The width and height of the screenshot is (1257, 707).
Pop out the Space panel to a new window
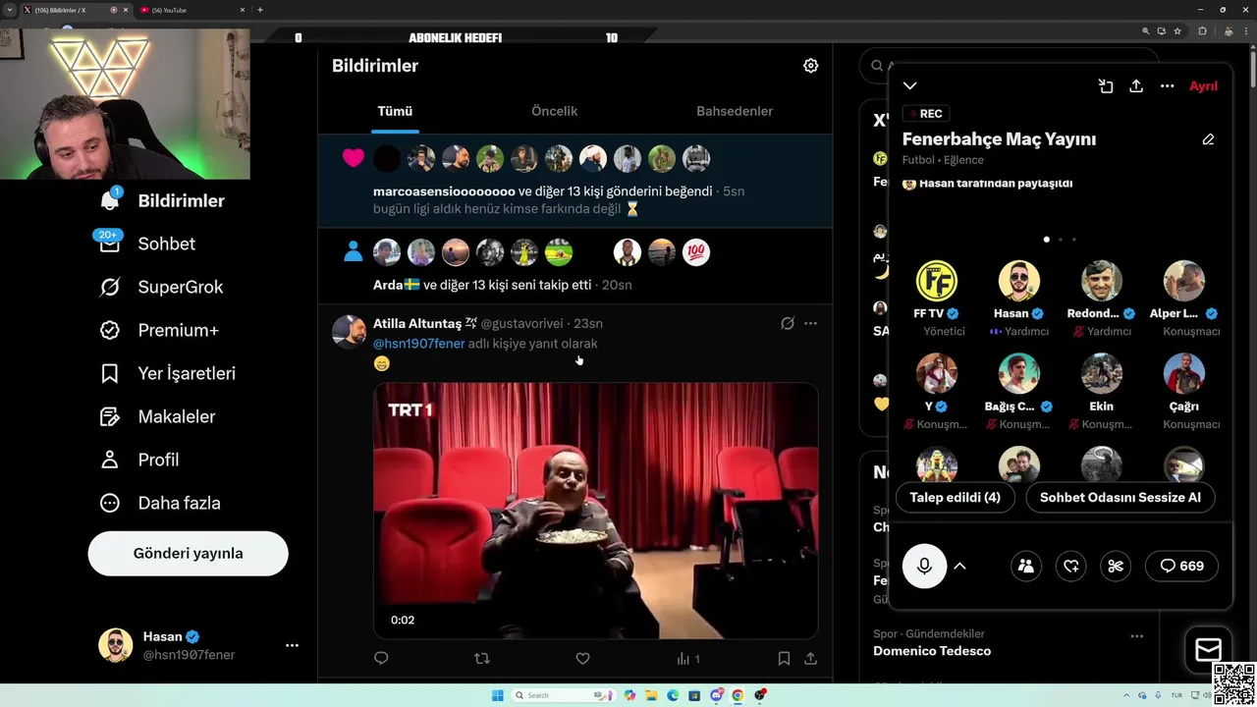point(1106,86)
